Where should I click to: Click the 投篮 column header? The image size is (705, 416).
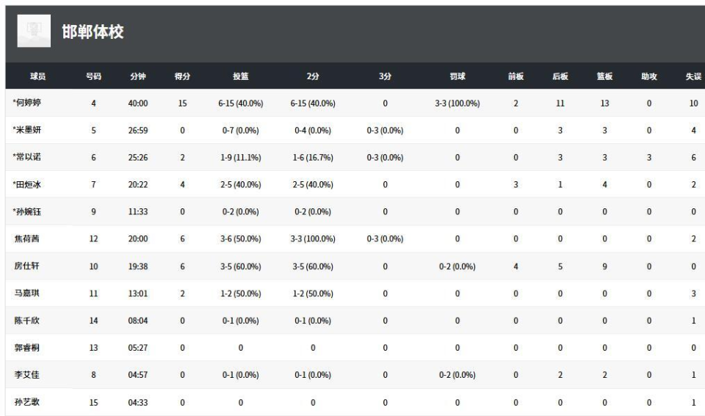tap(240, 76)
